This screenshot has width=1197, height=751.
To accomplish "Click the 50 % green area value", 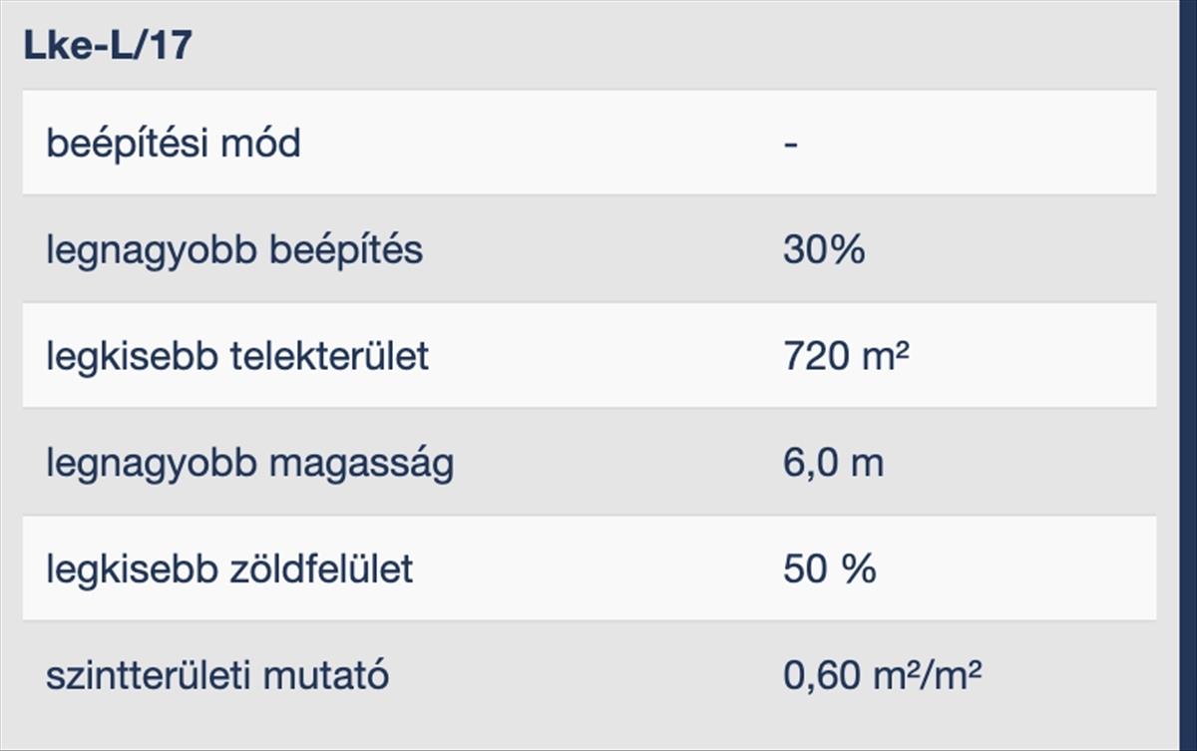I will point(829,569).
